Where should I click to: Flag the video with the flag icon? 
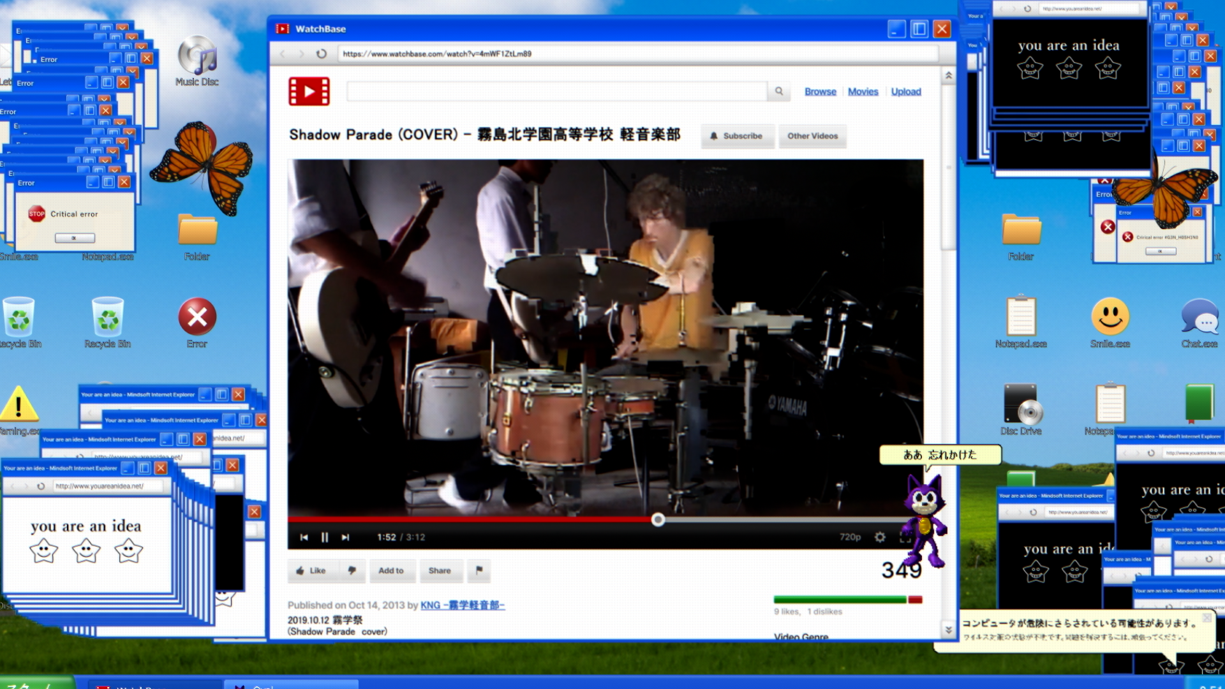(479, 570)
